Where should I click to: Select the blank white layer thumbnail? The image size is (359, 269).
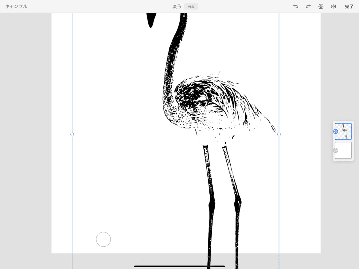pyautogui.click(x=343, y=150)
